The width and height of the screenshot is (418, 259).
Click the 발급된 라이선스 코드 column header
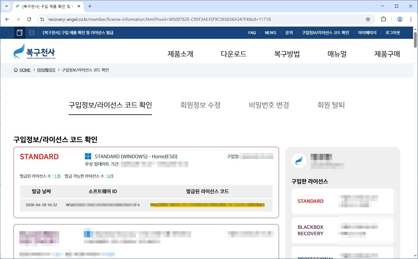click(207, 192)
